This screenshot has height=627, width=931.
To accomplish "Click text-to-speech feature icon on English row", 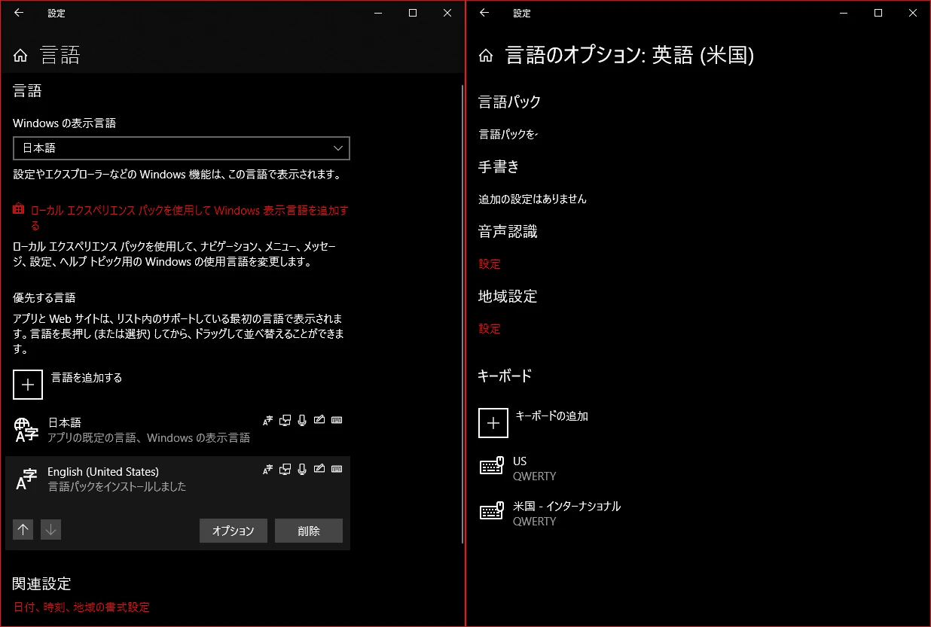I will click(285, 470).
